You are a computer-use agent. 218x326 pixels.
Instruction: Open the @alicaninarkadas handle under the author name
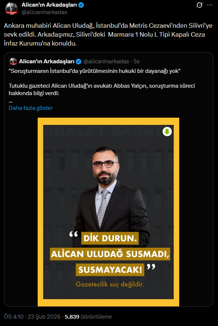[44, 12]
